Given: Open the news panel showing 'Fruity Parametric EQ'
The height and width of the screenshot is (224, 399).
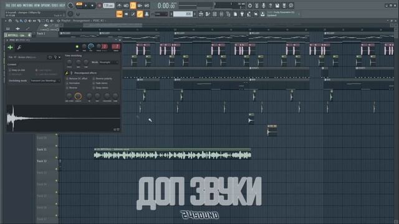Looking at the screenshot, I should tap(283, 14).
